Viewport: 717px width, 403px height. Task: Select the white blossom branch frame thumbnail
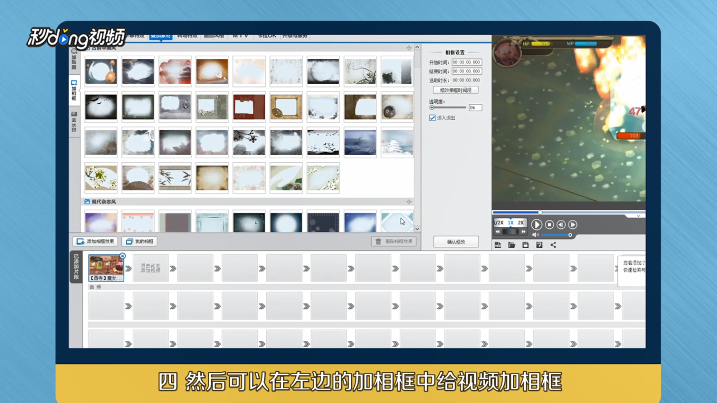tap(101, 178)
